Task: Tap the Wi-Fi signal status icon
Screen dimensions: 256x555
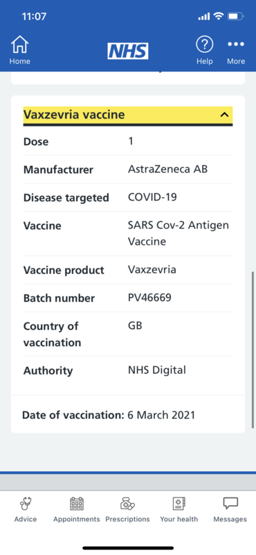Action: point(219,16)
